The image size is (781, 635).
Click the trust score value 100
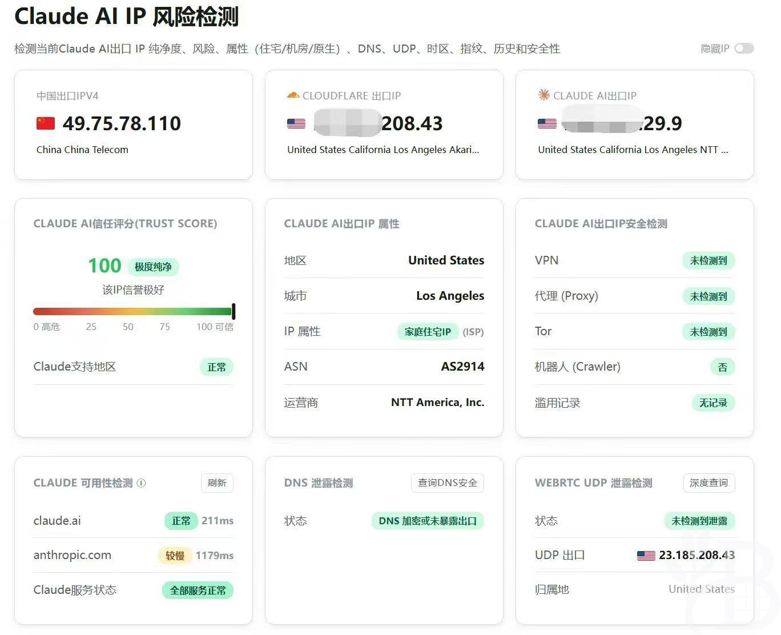(x=104, y=266)
